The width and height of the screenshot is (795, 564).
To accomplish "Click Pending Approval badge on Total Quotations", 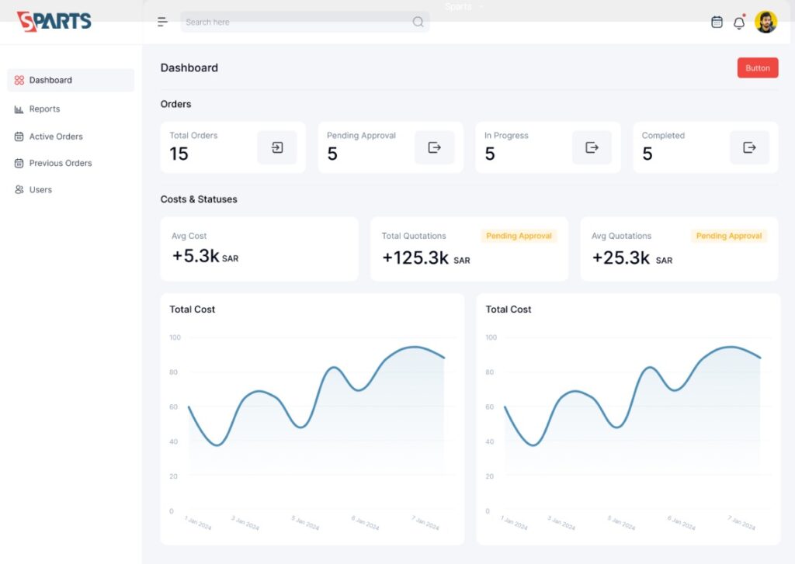I will point(519,236).
